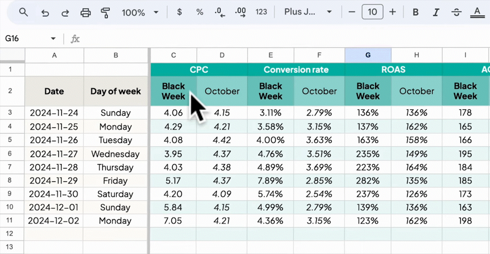Toggle strikethrough formatting
Viewport: 490px width, 254px height.
point(456,12)
